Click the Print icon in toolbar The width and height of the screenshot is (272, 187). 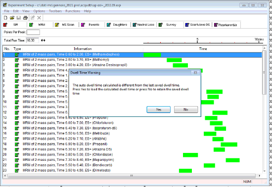[x=25, y=18]
